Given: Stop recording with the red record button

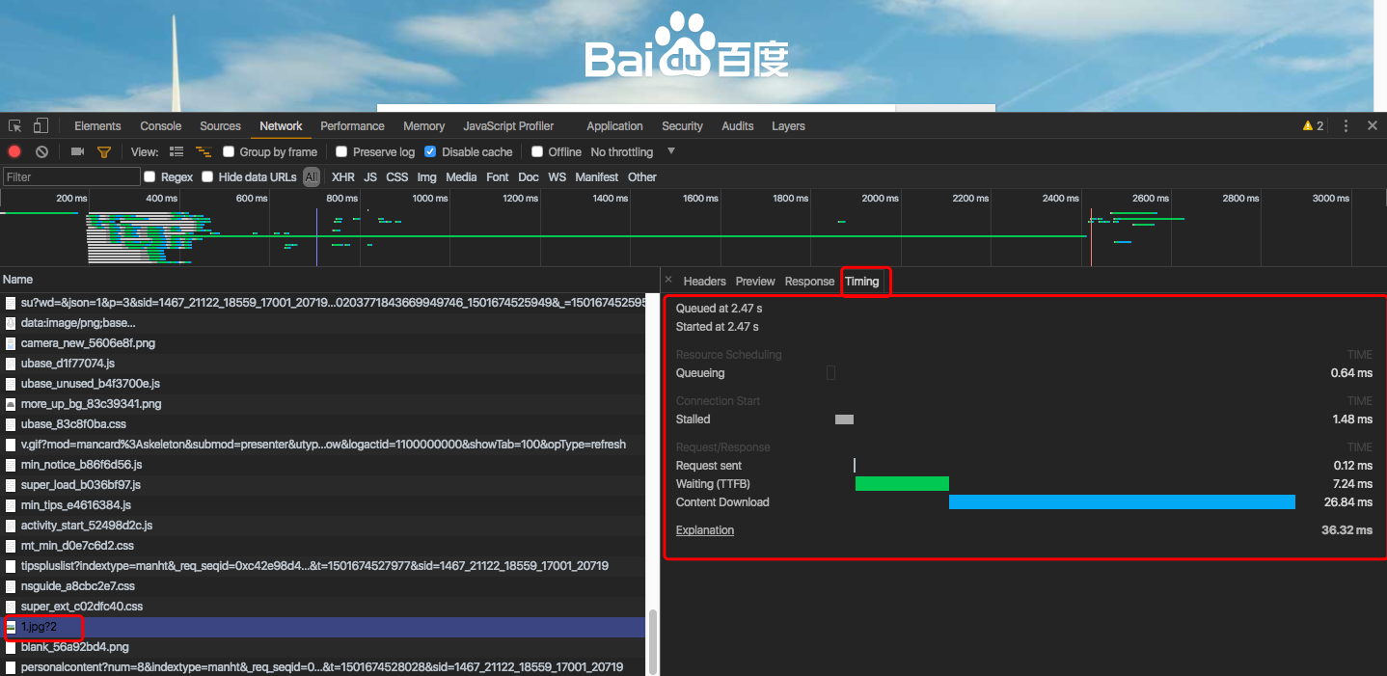Looking at the screenshot, I should tap(14, 151).
